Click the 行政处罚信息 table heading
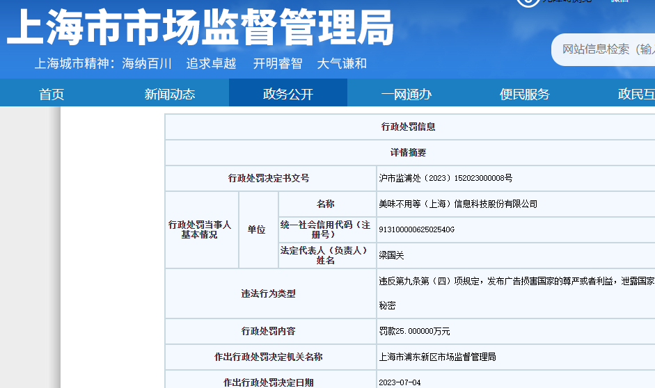The image size is (655, 388). click(x=409, y=127)
